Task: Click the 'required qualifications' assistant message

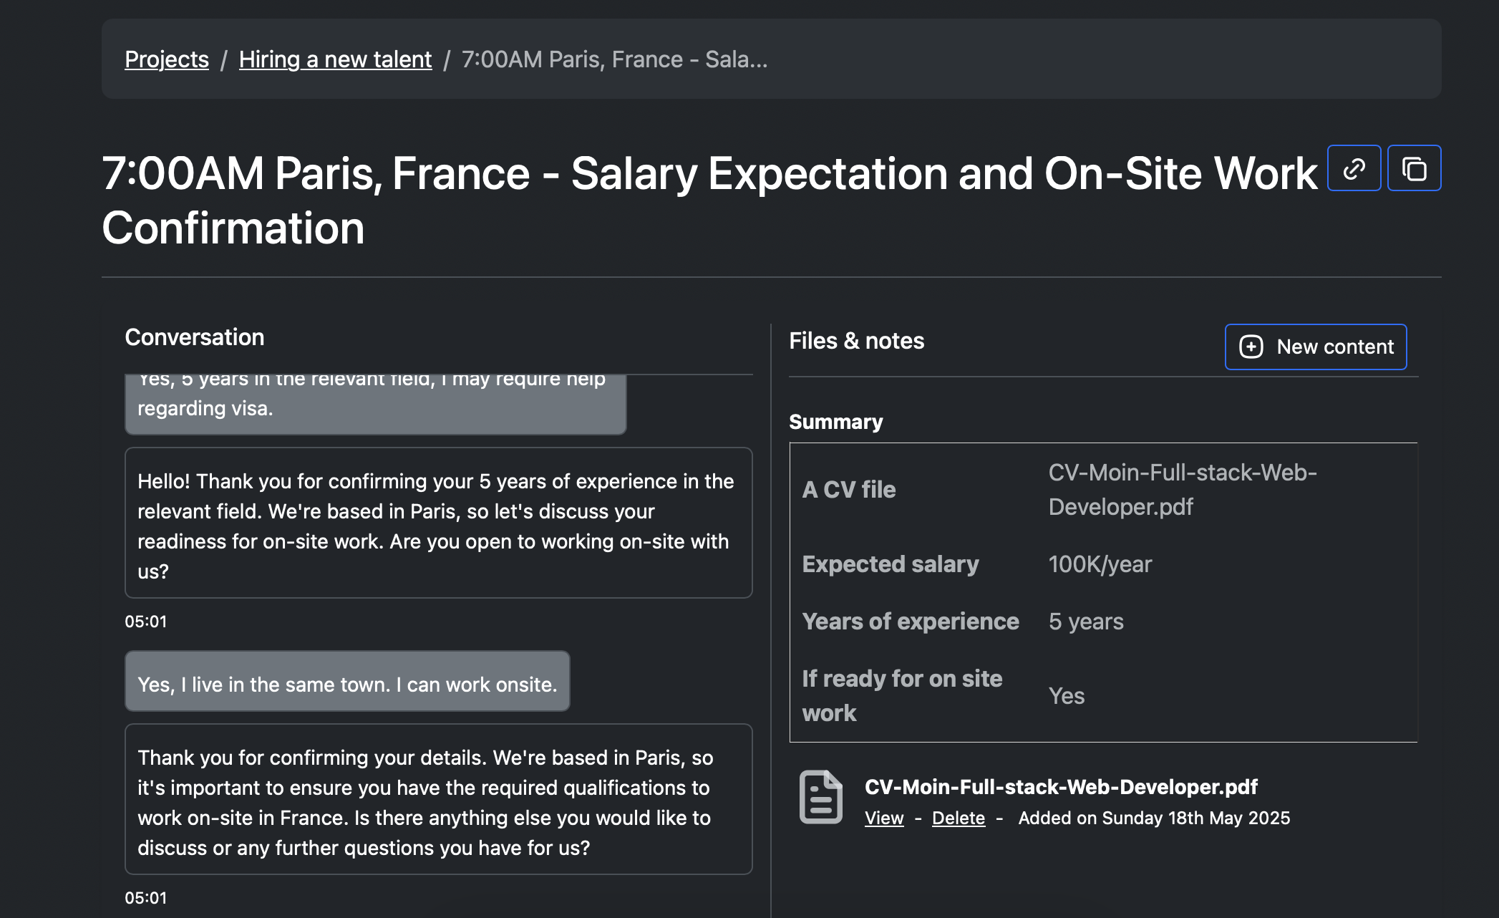Action: click(438, 802)
